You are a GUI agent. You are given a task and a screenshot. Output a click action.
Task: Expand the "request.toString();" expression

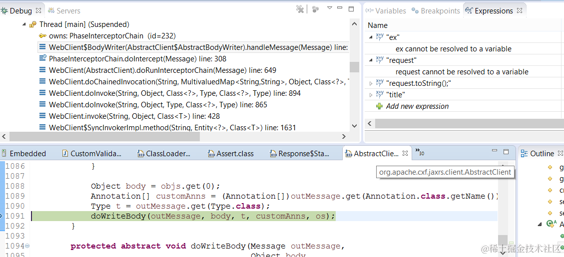[x=371, y=83]
